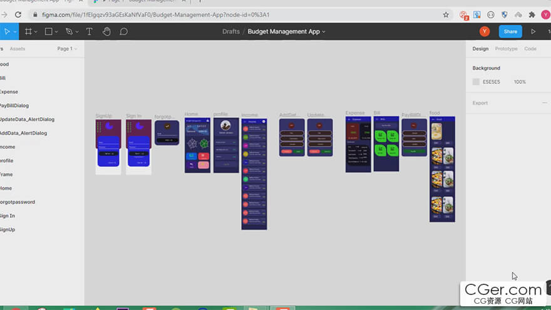551x310 pixels.
Task: Select the Frame tool
Action: pyautogui.click(x=28, y=31)
